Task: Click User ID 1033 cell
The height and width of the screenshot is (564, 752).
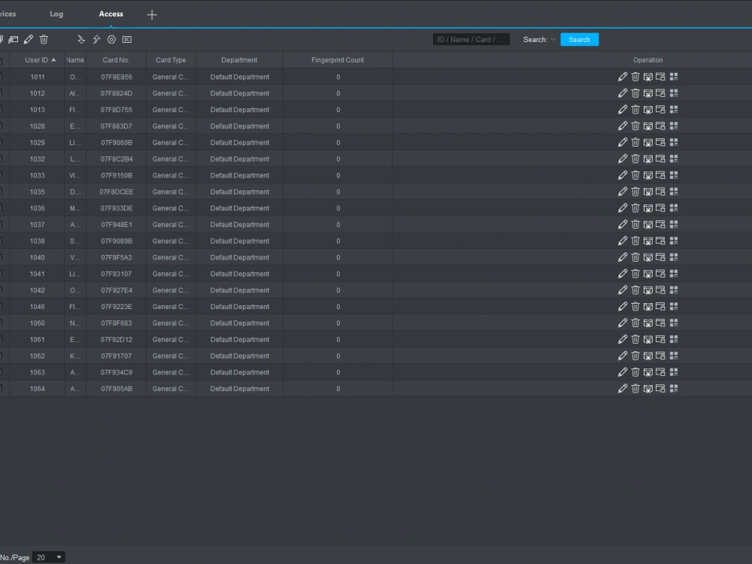Action: coord(38,175)
